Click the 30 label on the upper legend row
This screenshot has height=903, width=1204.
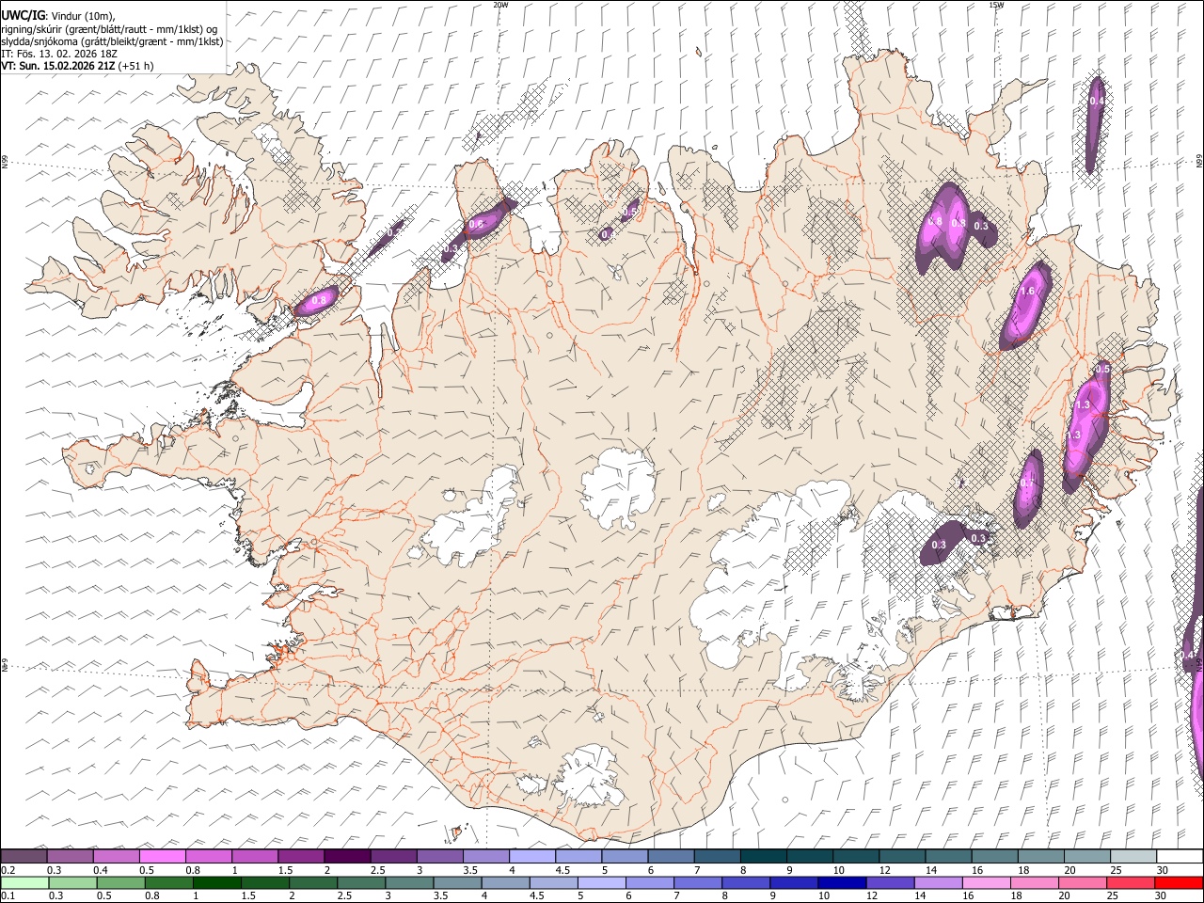click(x=1163, y=870)
